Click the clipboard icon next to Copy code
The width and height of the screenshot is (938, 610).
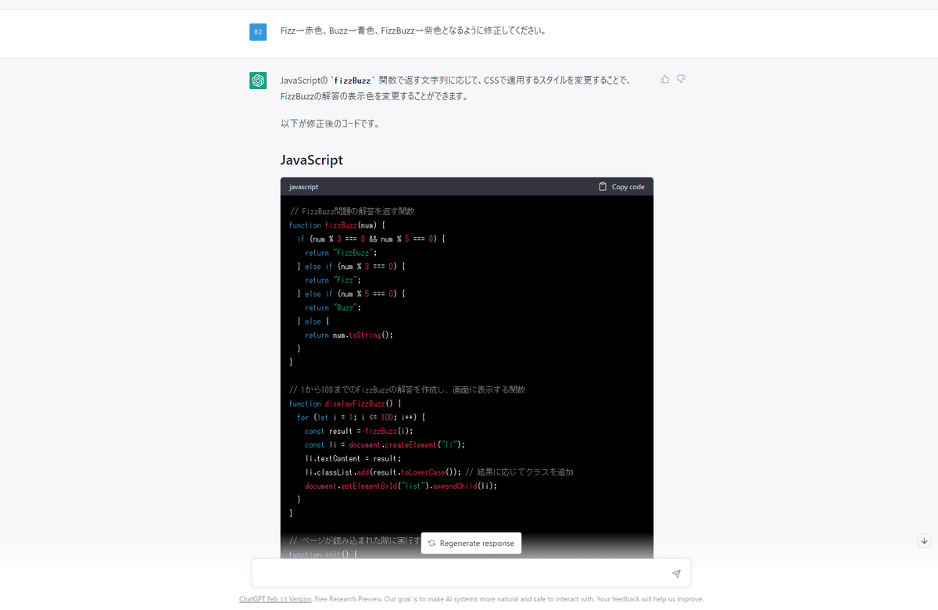click(x=602, y=186)
